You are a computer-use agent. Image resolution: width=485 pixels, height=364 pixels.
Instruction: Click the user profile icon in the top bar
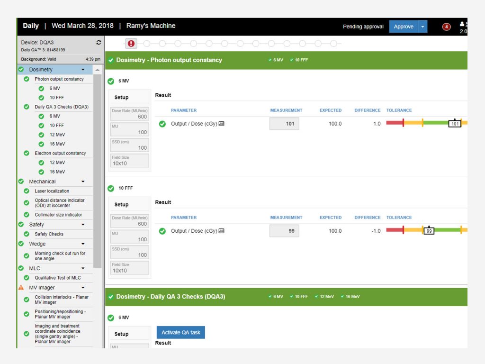(x=462, y=24)
